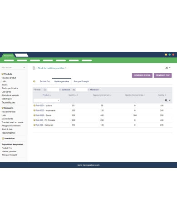This screenshot has height=220, width=177.
Task: Open www.nextgestion.com footer link
Action: coord(88,165)
